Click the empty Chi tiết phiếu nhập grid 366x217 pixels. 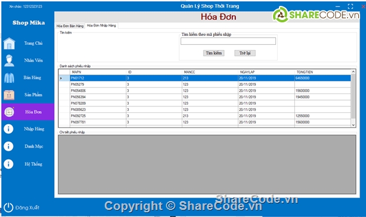[x=207, y=164]
